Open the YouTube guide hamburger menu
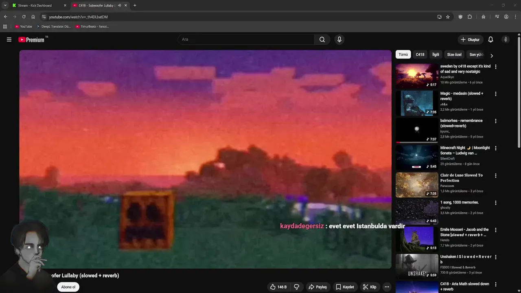This screenshot has height=293, width=521. tap(9, 39)
